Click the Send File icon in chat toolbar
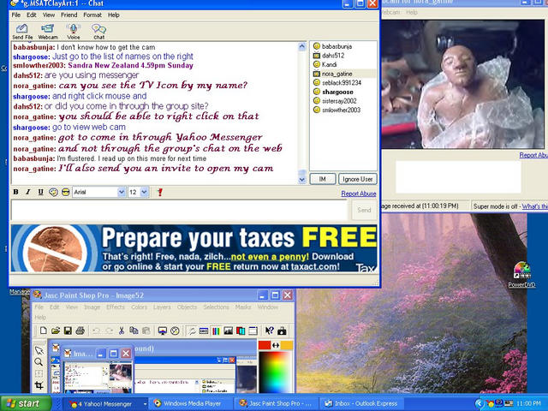 click(x=22, y=32)
